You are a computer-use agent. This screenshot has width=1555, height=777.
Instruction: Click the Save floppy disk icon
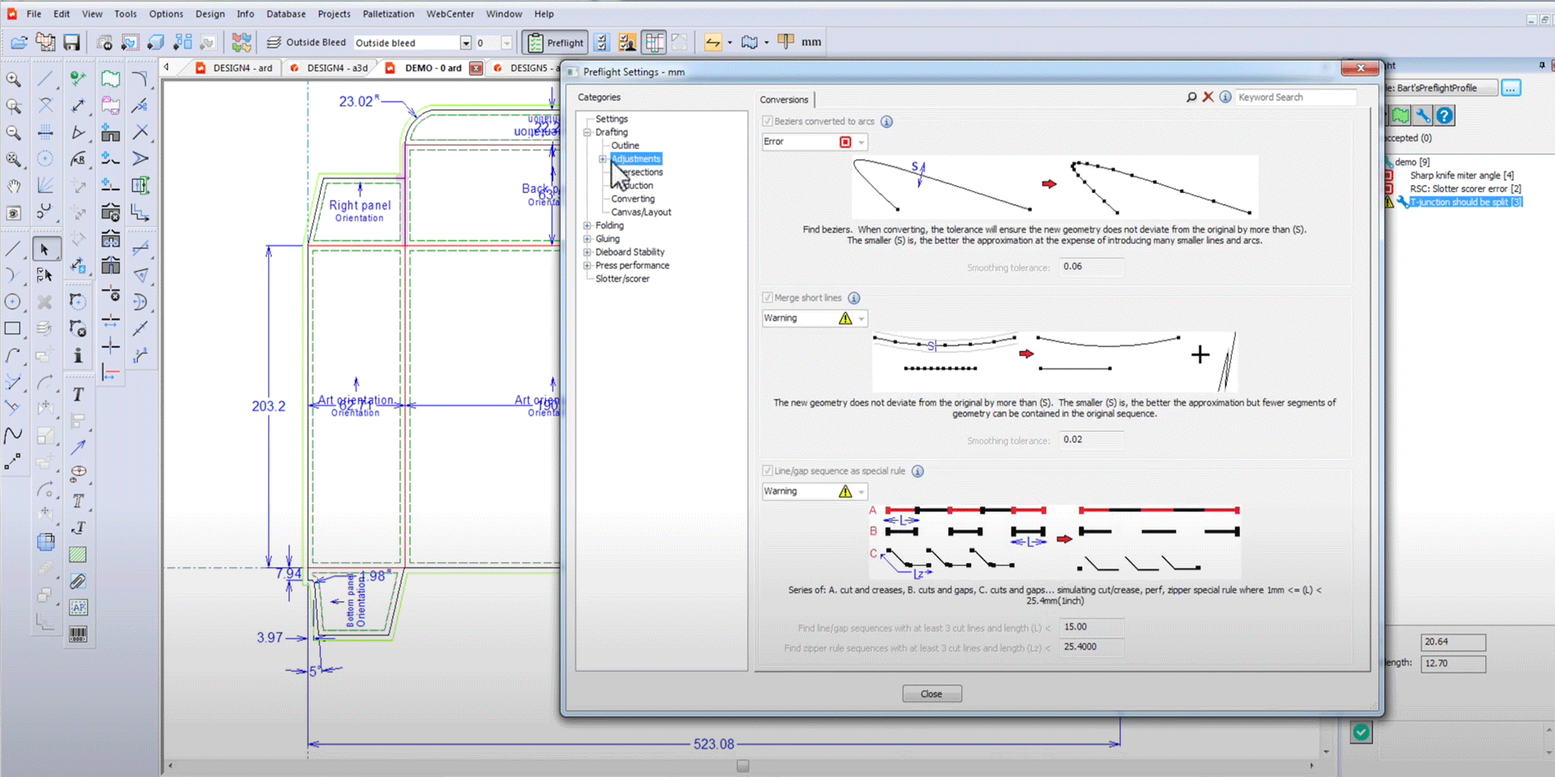[x=72, y=42]
